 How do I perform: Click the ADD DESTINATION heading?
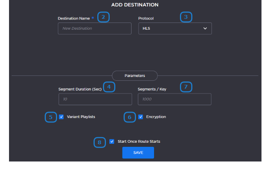click(x=135, y=5)
